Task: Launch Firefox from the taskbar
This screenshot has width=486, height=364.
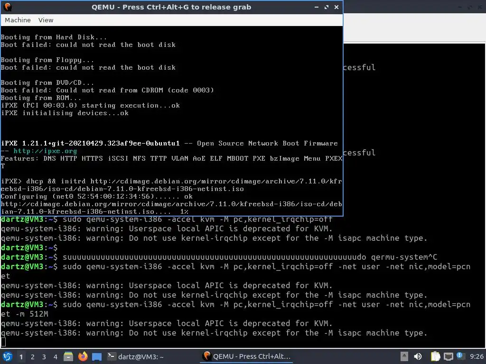Action: (83, 356)
